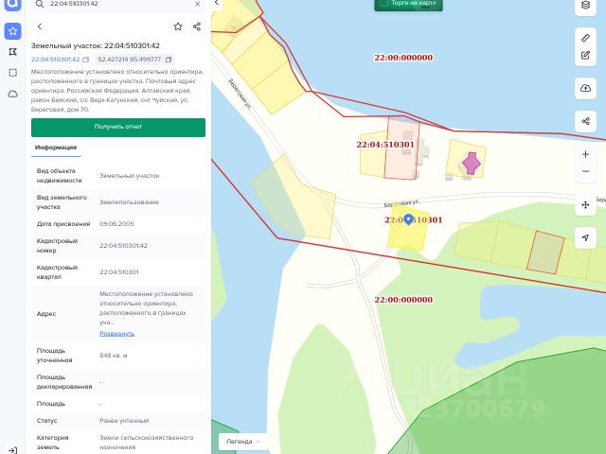Screen dimensions: 606x454
Task: Open the blue cadastral number link 22:04:510301:42
Action: coord(55,60)
